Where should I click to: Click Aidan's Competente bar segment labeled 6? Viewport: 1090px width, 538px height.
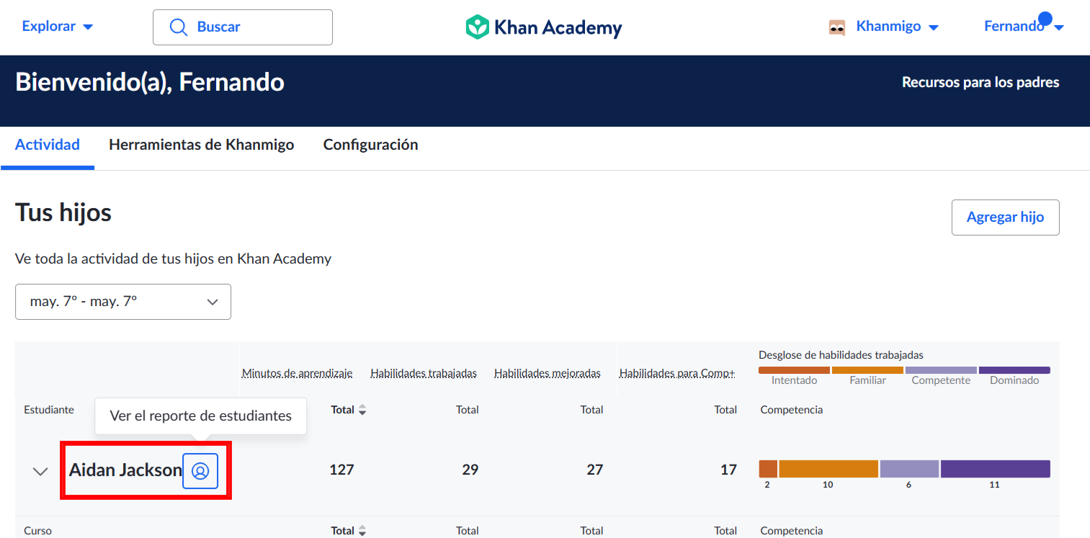(x=909, y=469)
